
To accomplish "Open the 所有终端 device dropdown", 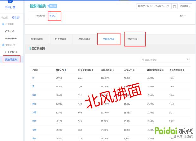I will (185, 6).
